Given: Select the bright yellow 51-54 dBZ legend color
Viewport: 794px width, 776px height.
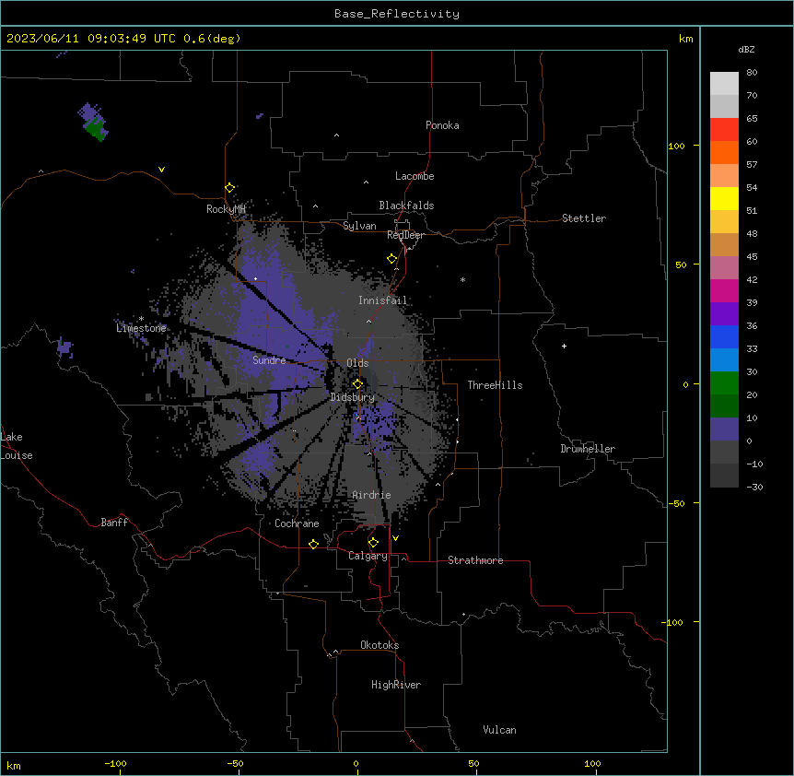Looking at the screenshot, I should pos(724,198).
